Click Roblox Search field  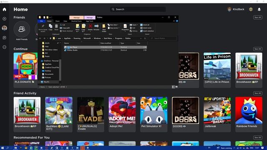tap(138, 9)
